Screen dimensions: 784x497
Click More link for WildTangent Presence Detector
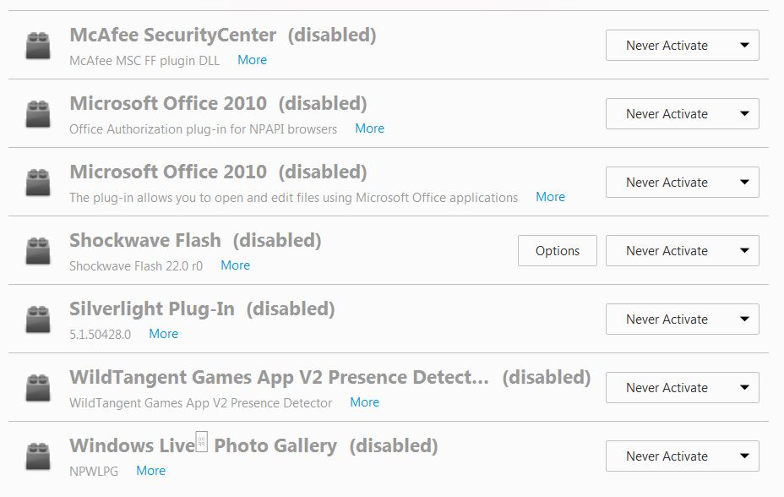(x=364, y=402)
